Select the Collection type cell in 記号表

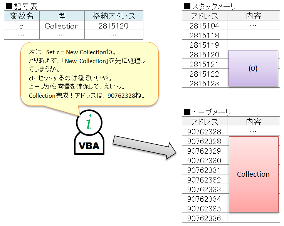coord(62,25)
